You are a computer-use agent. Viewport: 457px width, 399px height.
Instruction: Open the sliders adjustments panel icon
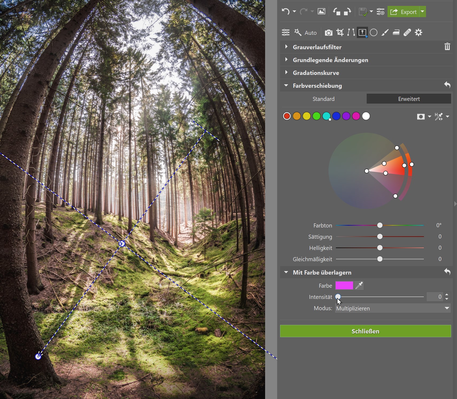[x=285, y=33]
